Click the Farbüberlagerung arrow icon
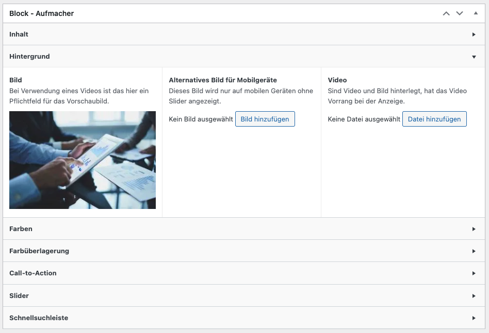489x333 pixels. (474, 251)
